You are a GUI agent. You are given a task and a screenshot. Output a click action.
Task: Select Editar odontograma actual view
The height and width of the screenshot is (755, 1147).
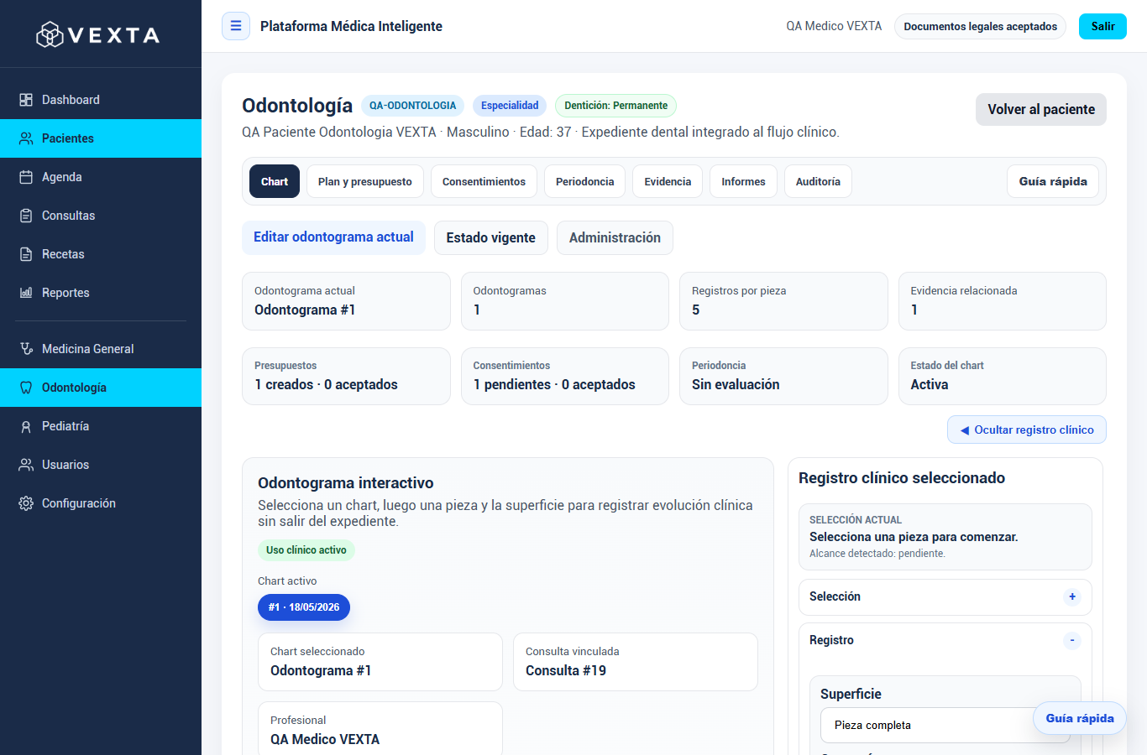(333, 237)
